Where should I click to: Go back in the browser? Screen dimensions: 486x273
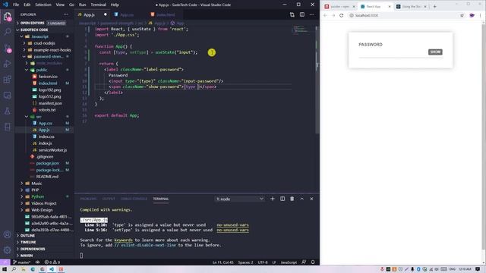click(x=325, y=15)
